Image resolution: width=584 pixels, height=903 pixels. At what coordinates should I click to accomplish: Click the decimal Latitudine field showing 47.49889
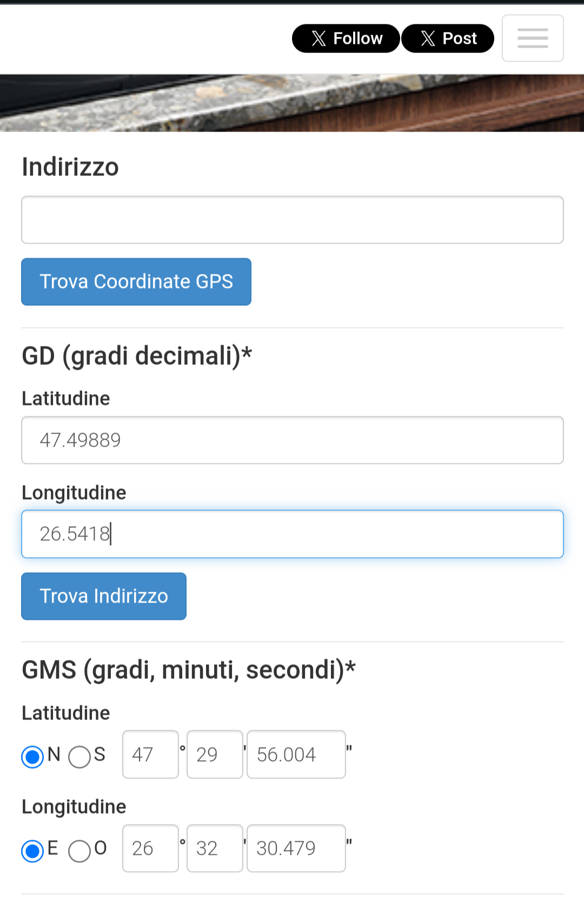tap(292, 440)
